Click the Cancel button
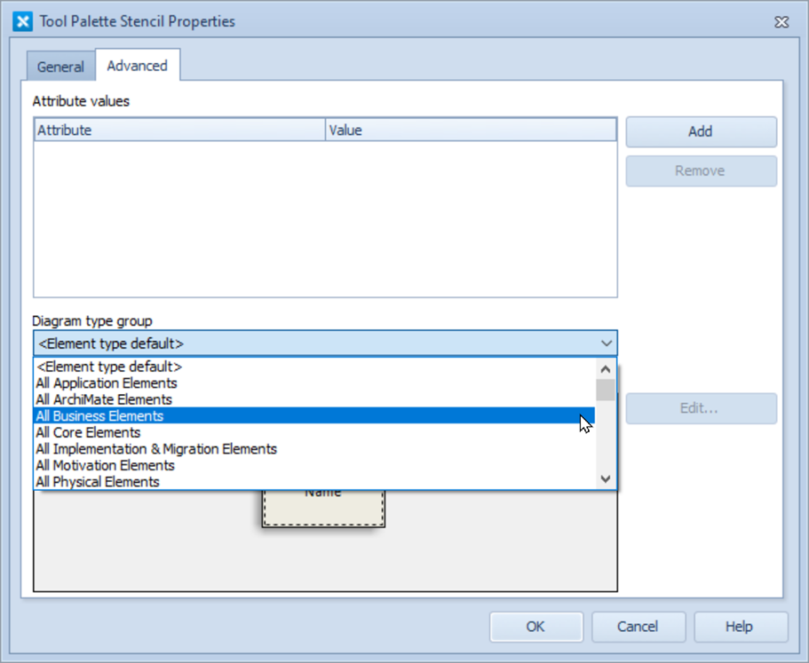Image resolution: width=809 pixels, height=663 pixels. tap(638, 627)
